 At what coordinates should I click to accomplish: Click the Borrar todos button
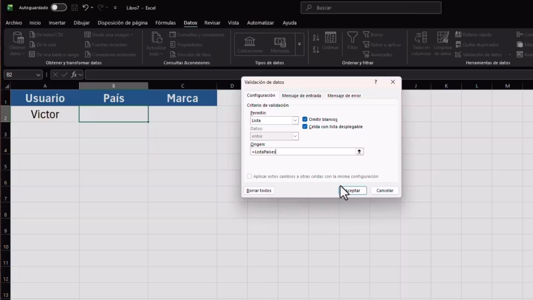click(x=259, y=191)
